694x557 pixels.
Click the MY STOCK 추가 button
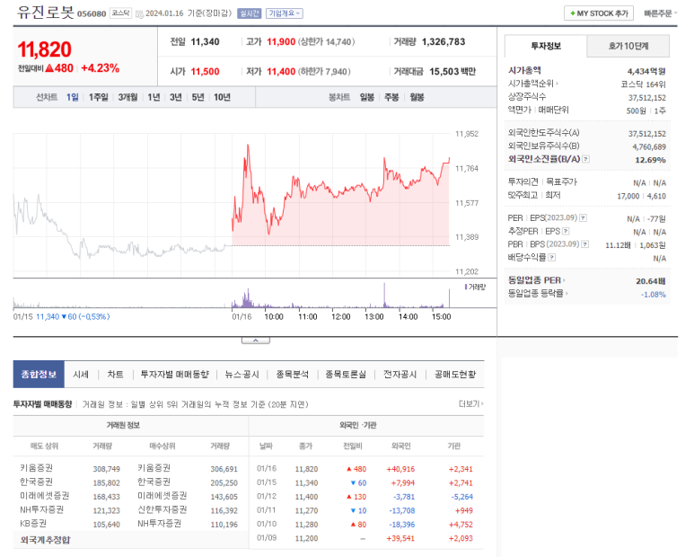point(599,13)
